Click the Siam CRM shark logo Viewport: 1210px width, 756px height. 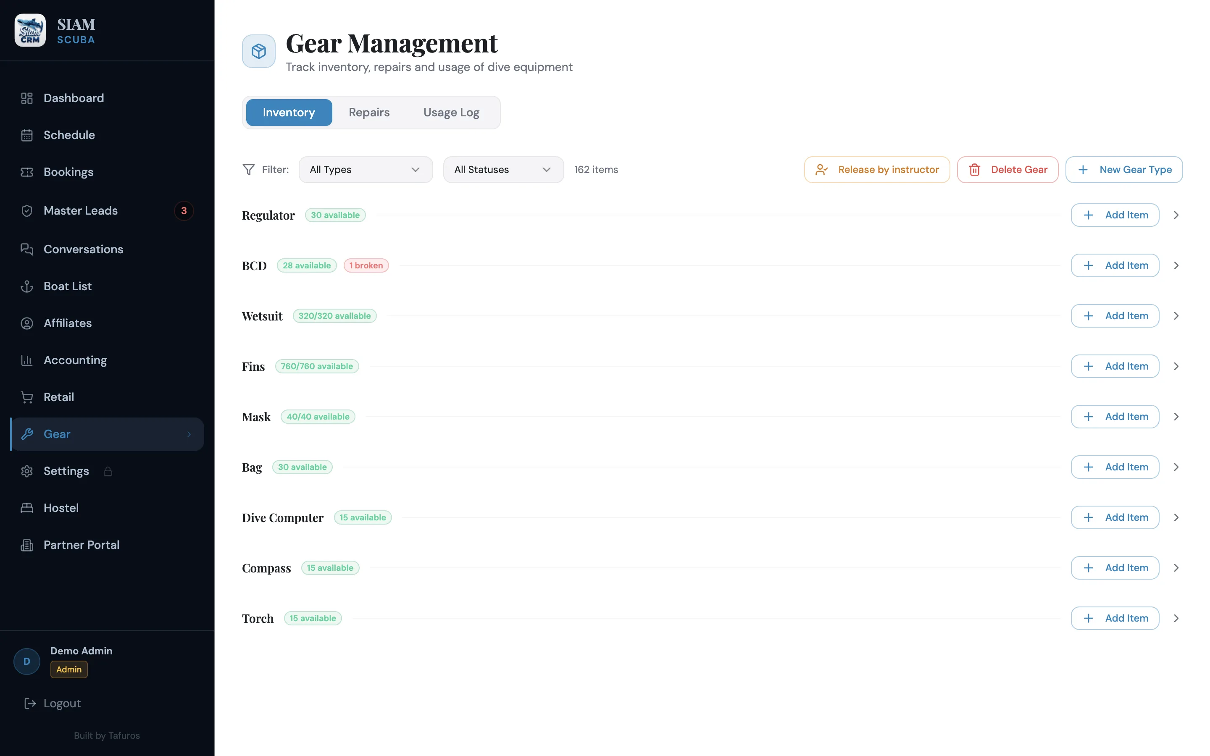(30, 30)
